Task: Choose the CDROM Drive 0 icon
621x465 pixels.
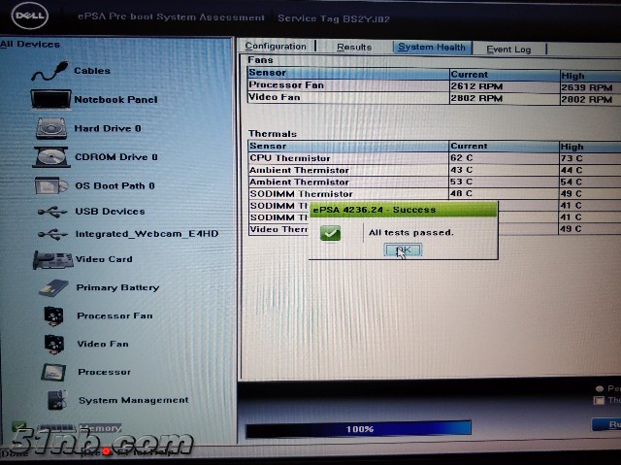Action: pyautogui.click(x=50, y=156)
